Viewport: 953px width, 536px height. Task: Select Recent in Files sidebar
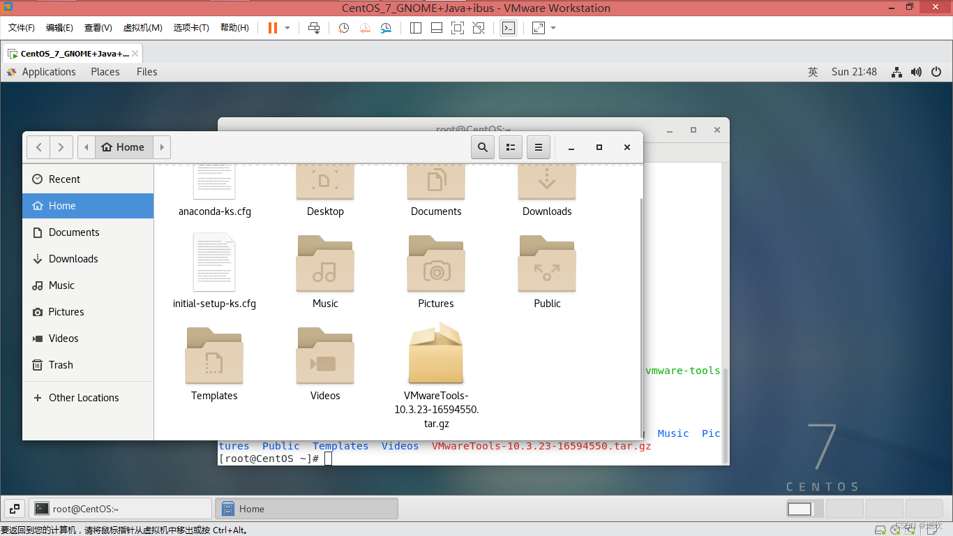[88, 179]
